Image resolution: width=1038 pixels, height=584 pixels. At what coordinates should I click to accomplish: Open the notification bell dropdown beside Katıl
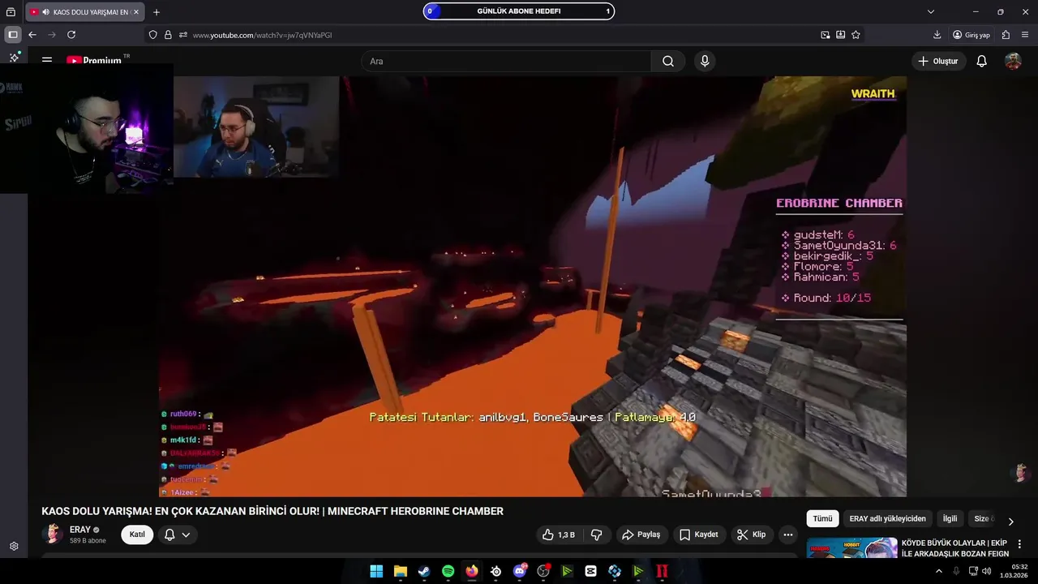[x=178, y=535]
